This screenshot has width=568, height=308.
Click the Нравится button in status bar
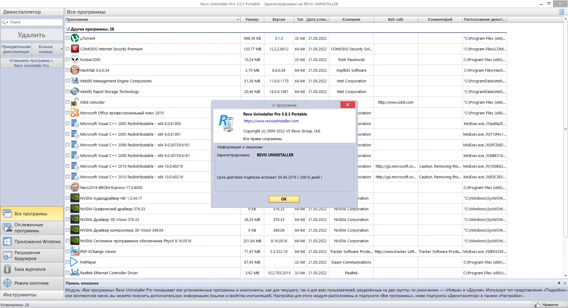click(550, 305)
